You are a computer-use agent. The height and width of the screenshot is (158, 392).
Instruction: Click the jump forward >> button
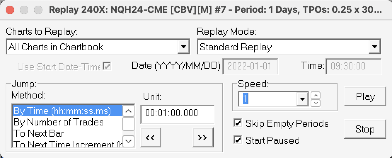coord(202,138)
